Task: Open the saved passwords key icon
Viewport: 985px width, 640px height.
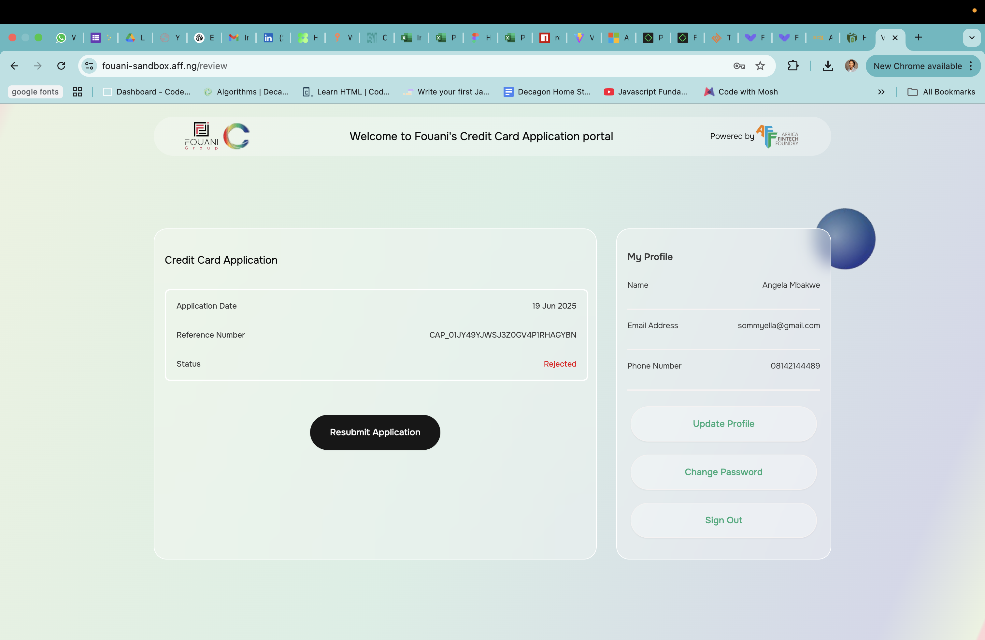Action: tap(739, 66)
